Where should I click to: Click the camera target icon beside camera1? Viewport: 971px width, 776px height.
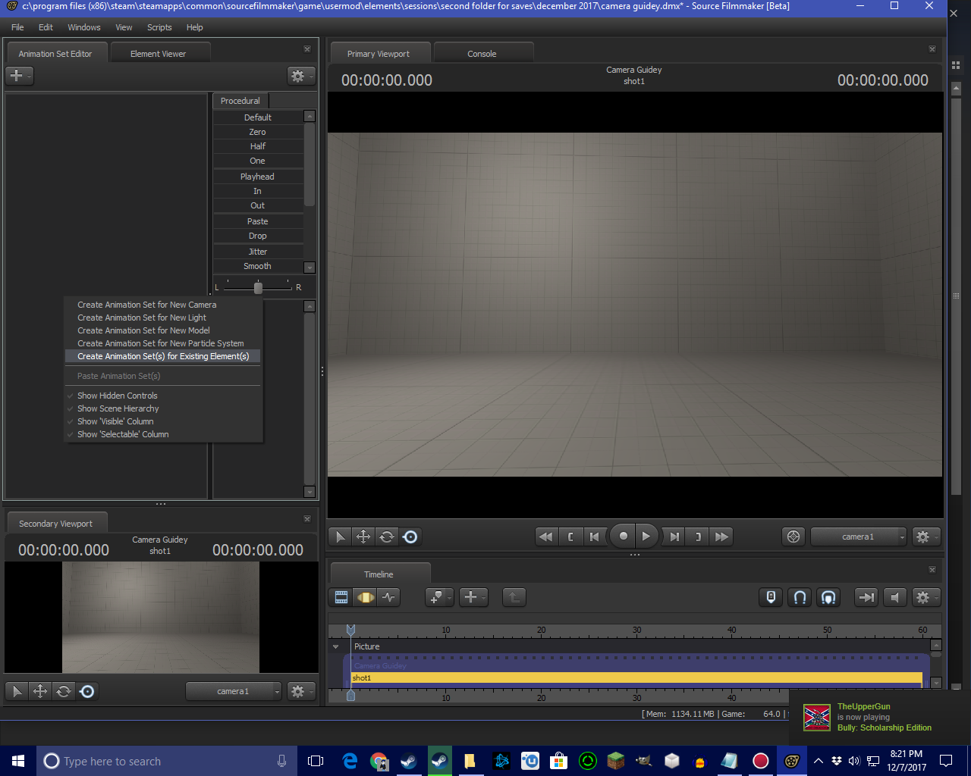click(793, 537)
